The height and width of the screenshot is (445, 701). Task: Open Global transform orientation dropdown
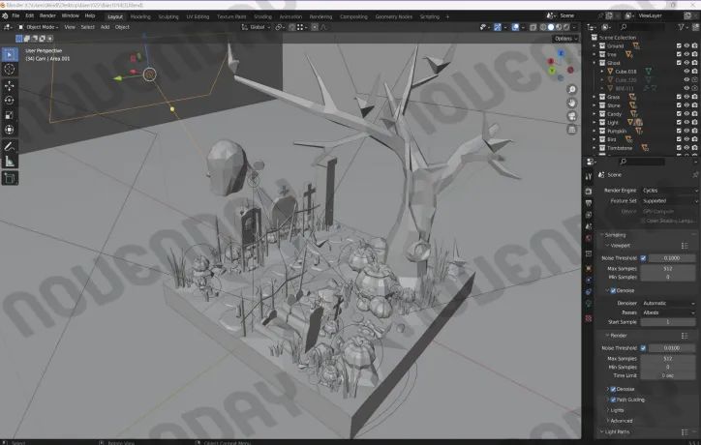(x=257, y=27)
